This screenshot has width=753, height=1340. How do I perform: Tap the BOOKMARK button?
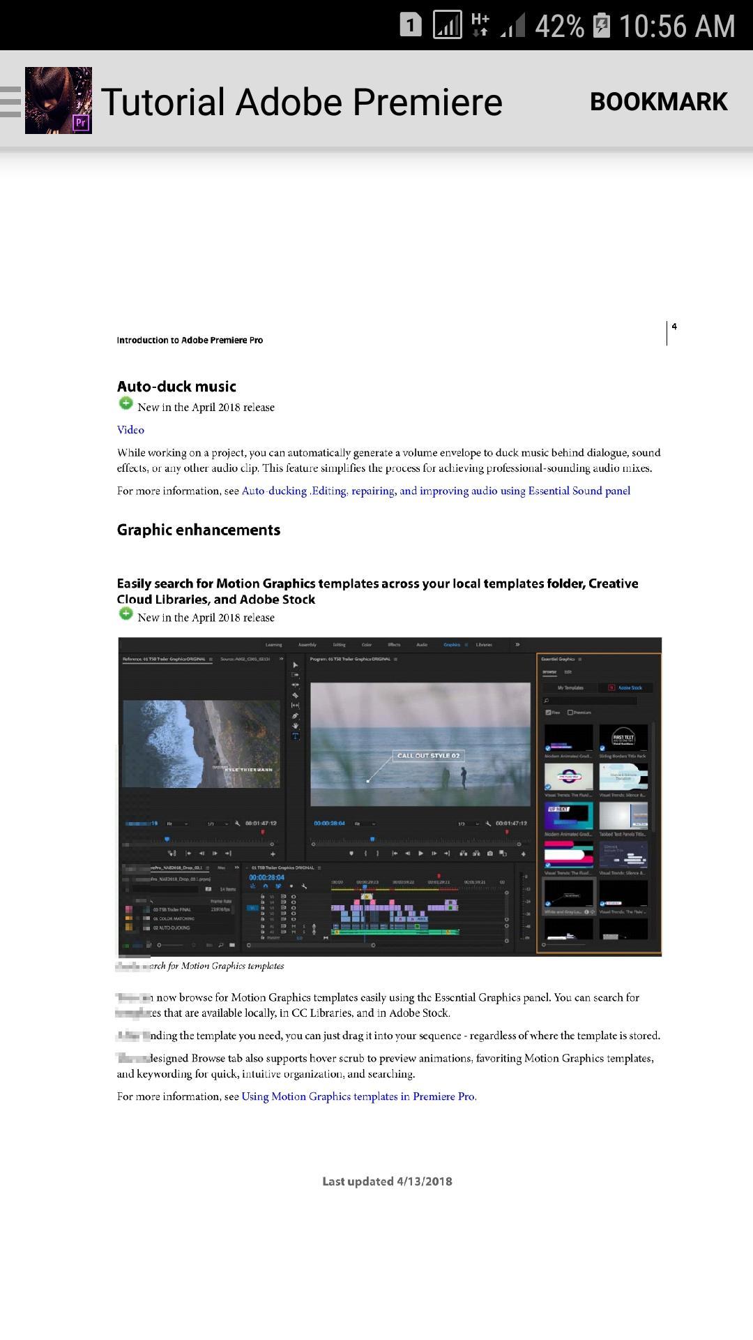658,102
